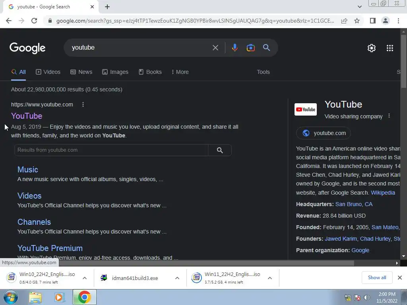Open the Wikipedia source link
This screenshot has height=305, width=407.
point(383,193)
